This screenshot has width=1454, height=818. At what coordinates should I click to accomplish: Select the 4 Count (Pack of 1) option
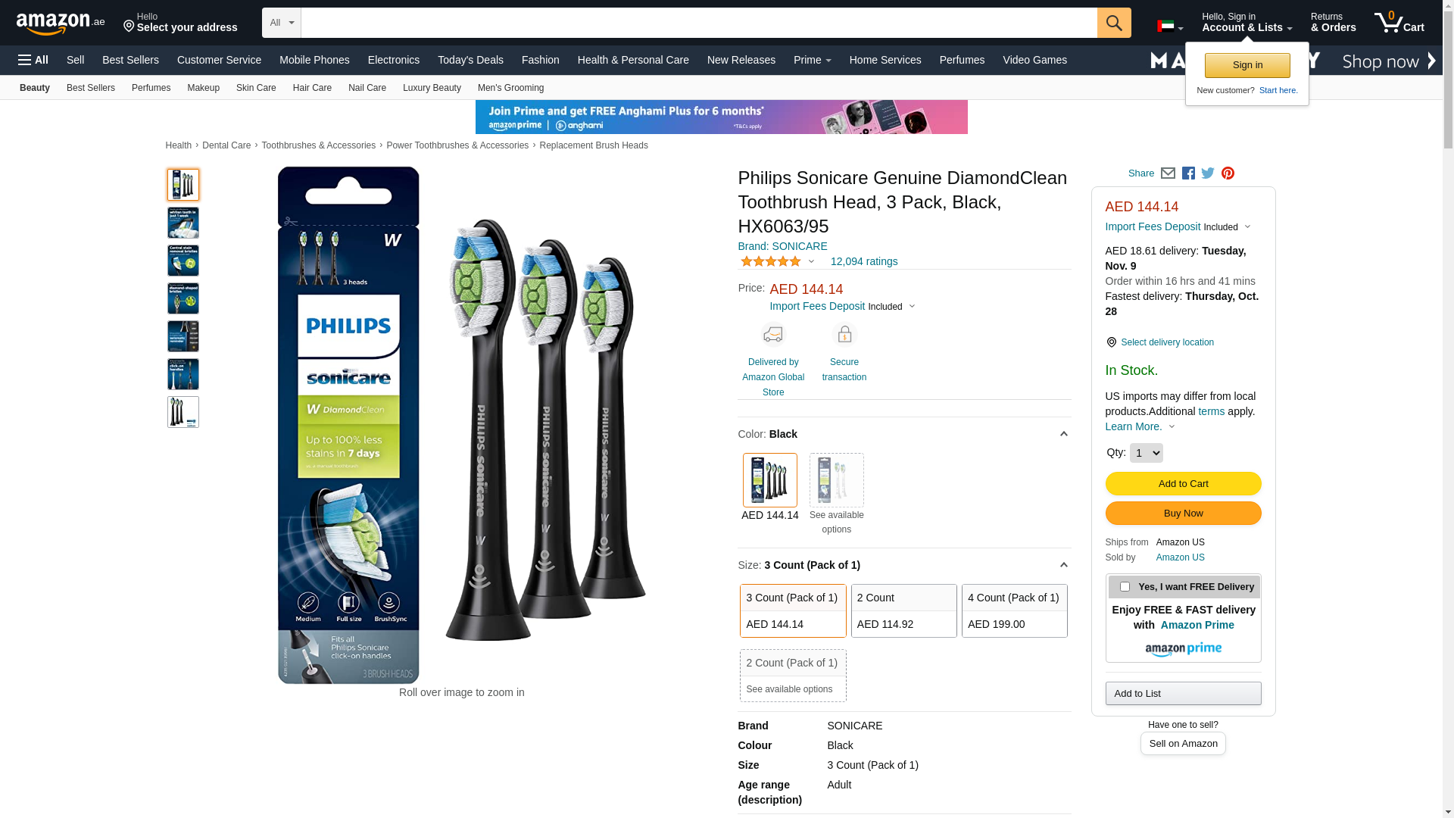pyautogui.click(x=1014, y=610)
